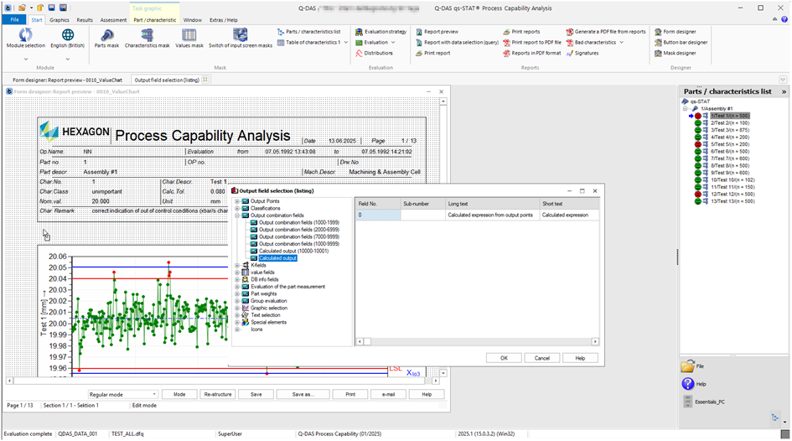Viewport: 792px width, 441px height.
Task: Open Report preview
Action: [437, 31]
